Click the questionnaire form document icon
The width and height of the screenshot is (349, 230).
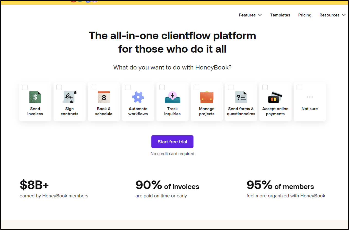point(241,97)
